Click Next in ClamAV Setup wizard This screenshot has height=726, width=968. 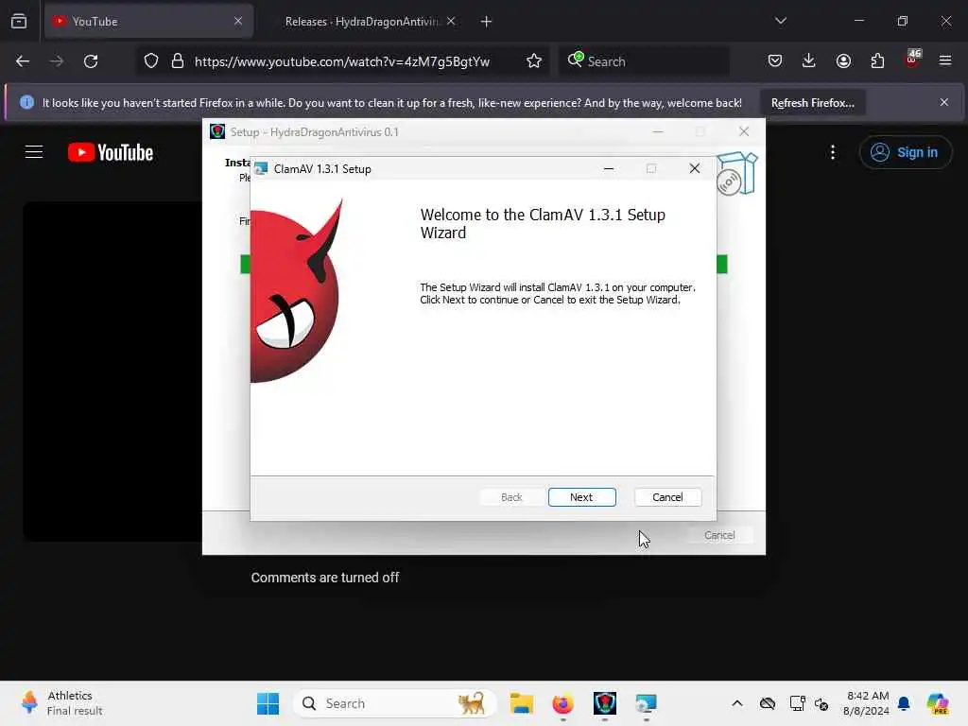coord(581,497)
